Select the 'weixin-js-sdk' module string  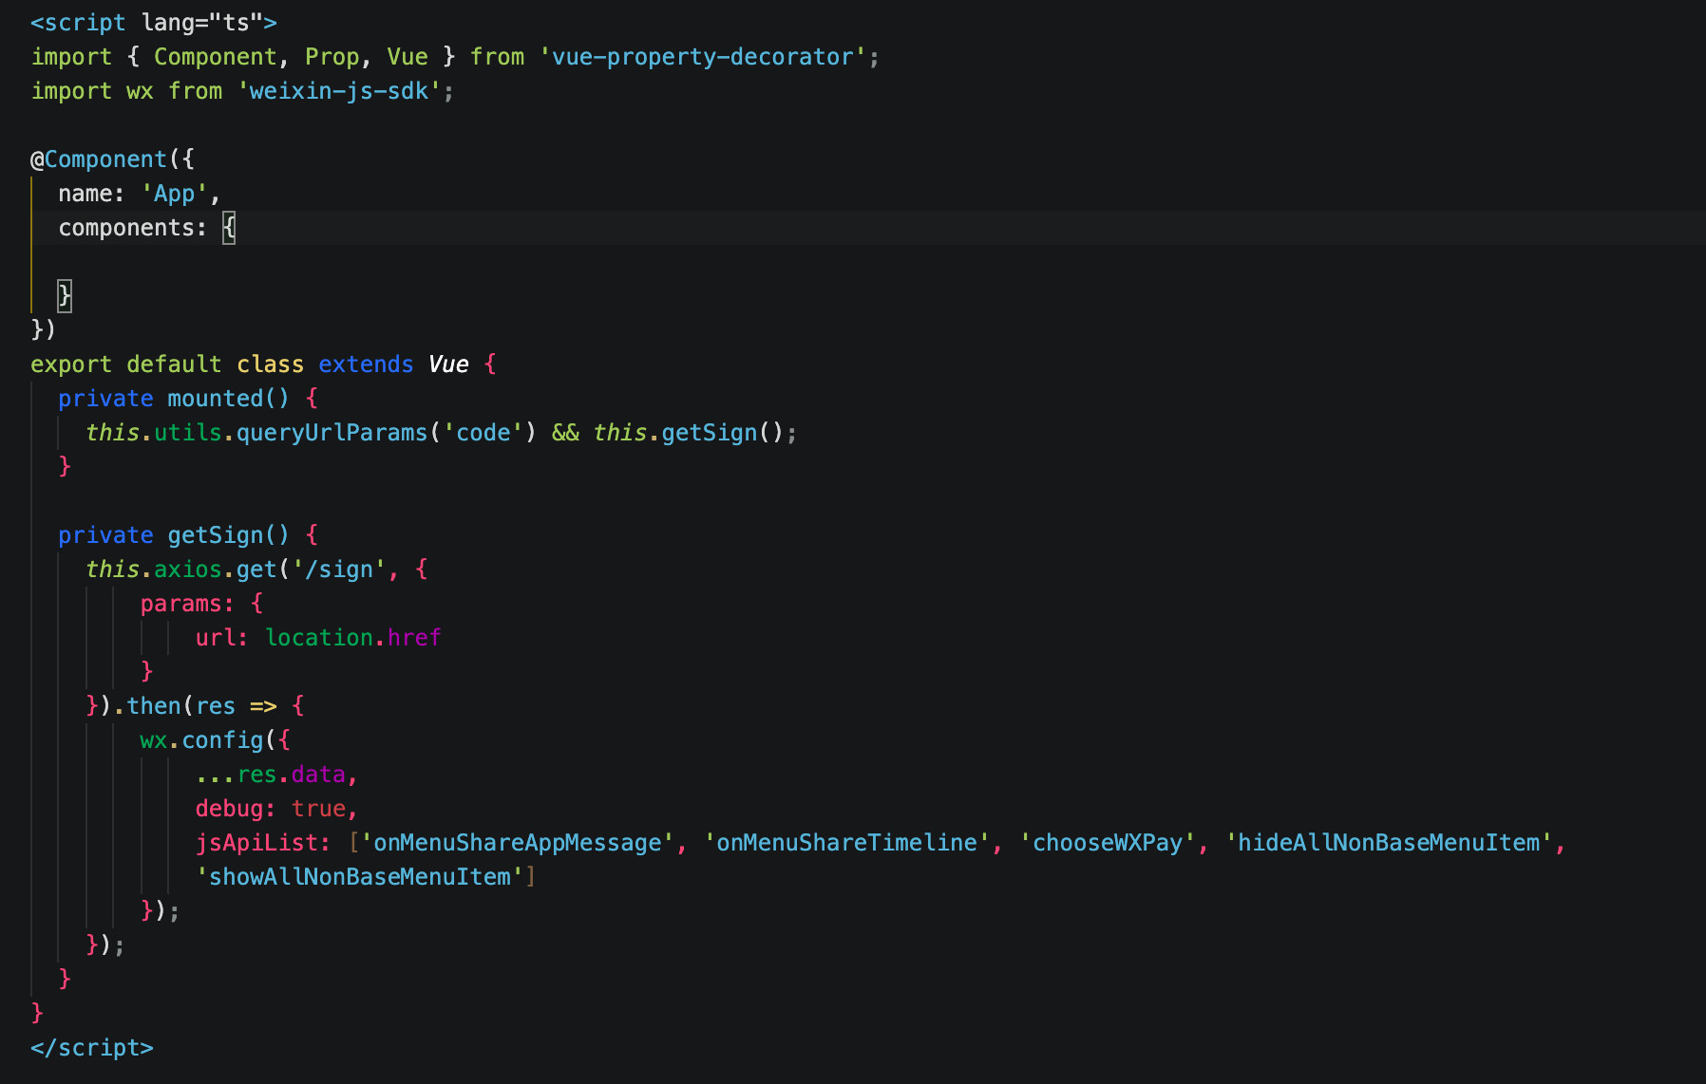(339, 91)
